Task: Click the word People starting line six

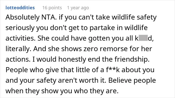Action: 17,70
